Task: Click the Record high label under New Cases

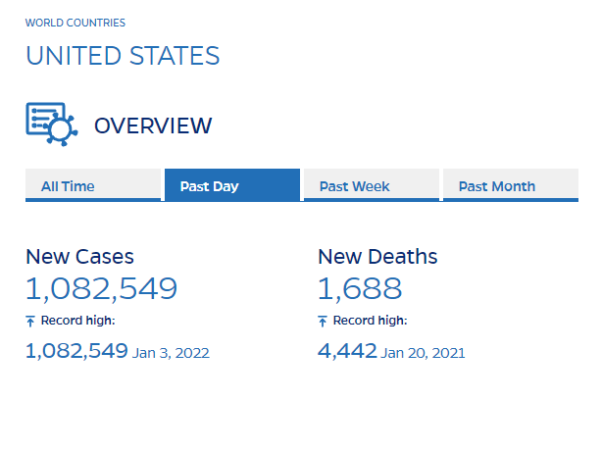Action: tap(77, 321)
